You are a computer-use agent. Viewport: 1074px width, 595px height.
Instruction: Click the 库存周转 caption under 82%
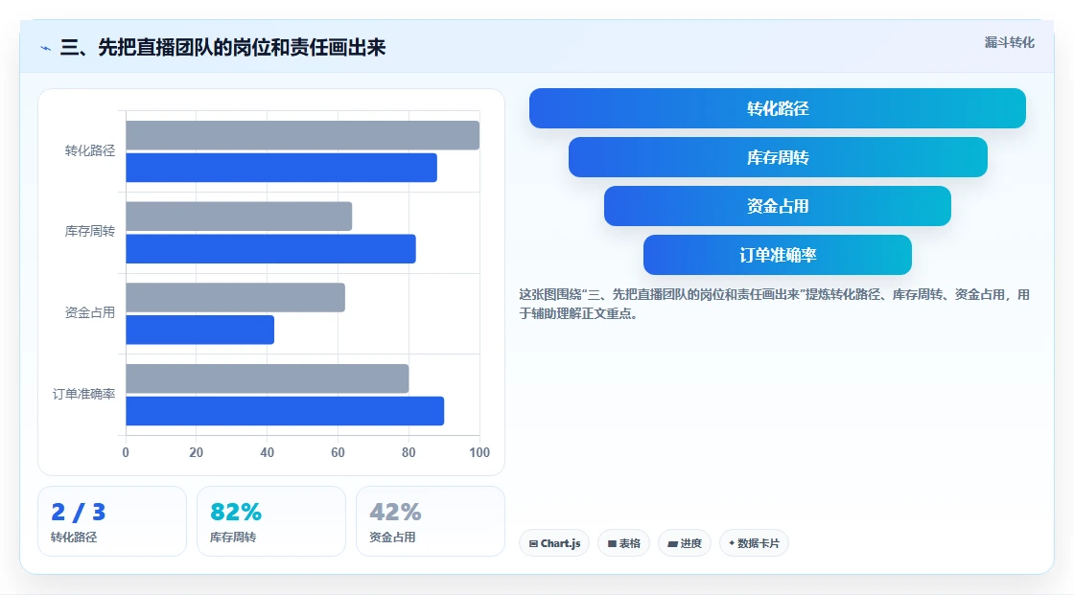pyautogui.click(x=233, y=538)
